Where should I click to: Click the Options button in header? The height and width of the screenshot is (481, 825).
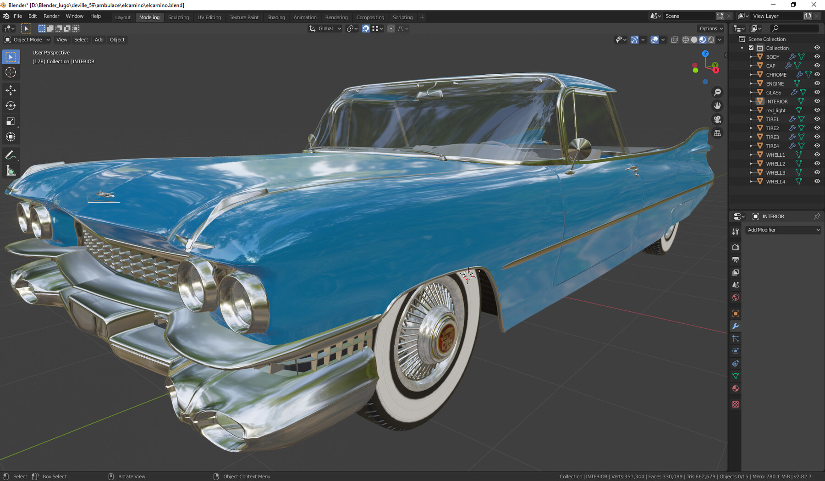(711, 28)
